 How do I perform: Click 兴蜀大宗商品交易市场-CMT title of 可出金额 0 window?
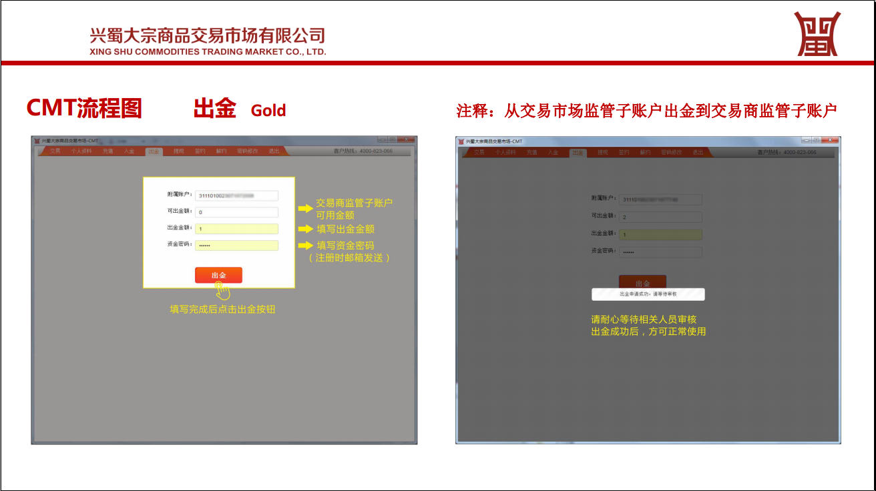coord(70,141)
